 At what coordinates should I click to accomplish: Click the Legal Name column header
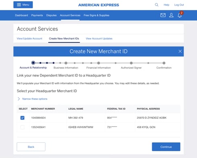coord(76,109)
